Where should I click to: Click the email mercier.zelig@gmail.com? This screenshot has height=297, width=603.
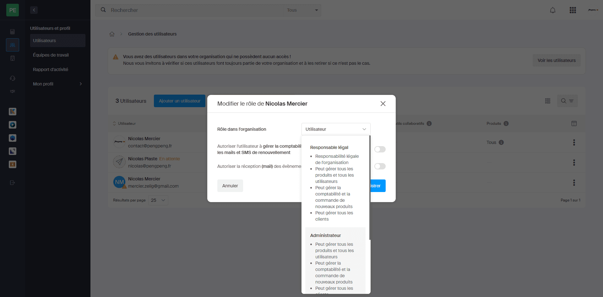tap(153, 186)
